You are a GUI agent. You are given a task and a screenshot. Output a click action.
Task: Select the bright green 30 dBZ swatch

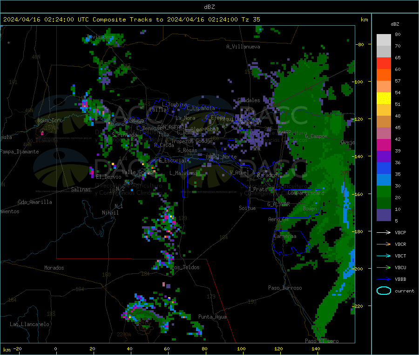click(384, 192)
